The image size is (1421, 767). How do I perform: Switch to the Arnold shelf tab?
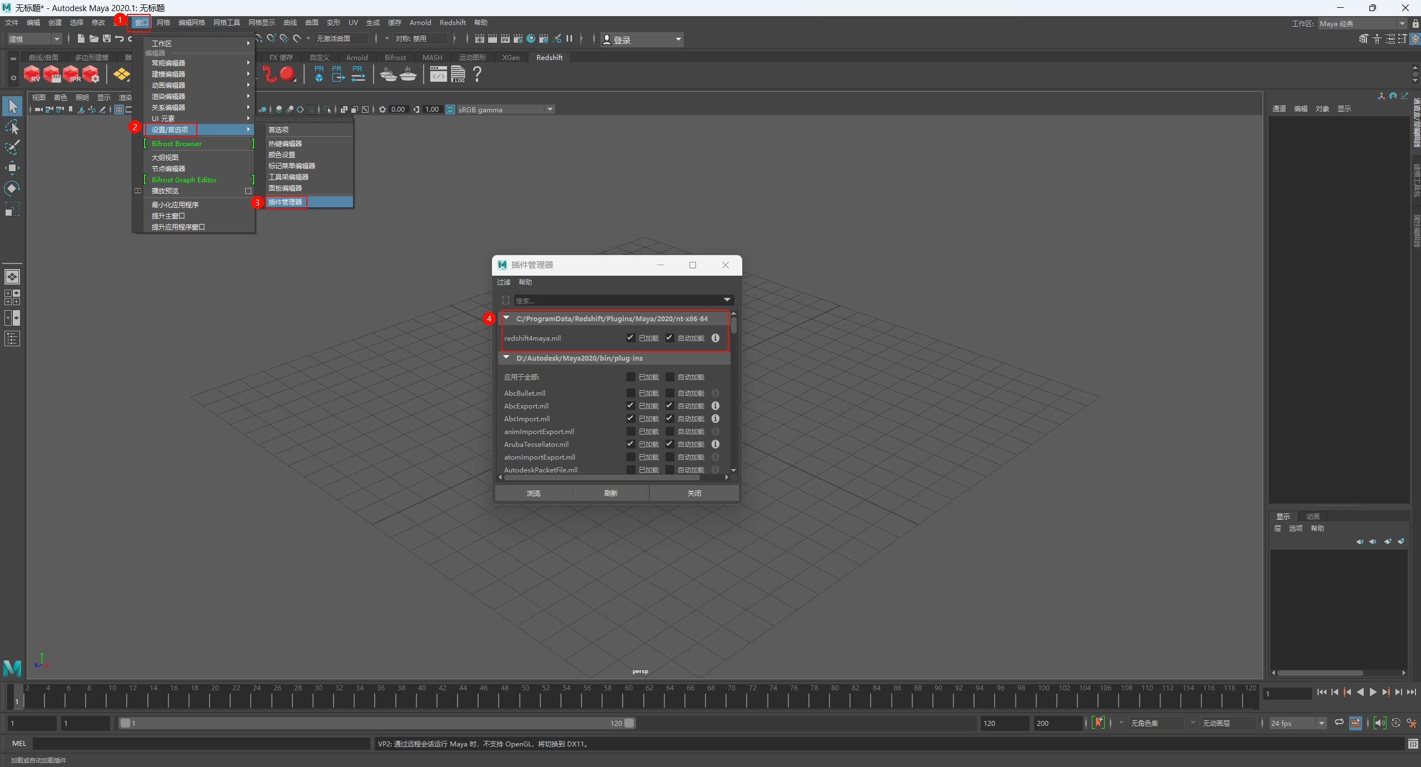pos(356,57)
